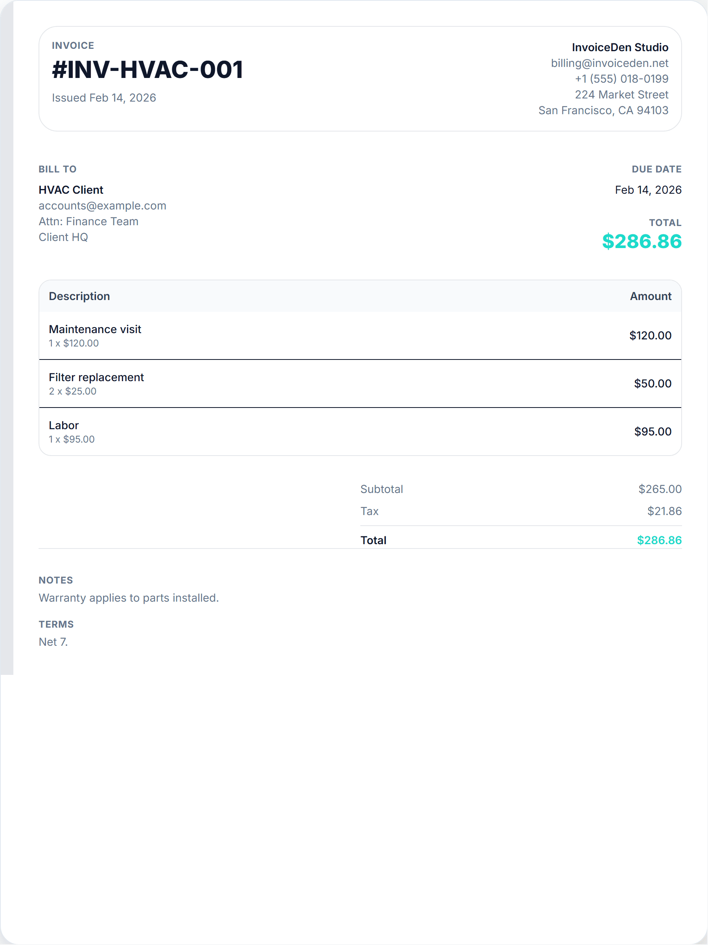
Task: Select the Maintenance visit line item
Action: (x=95, y=330)
